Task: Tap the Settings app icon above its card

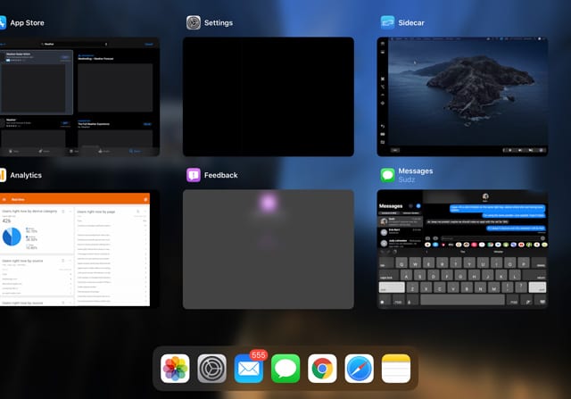Action: pos(194,22)
